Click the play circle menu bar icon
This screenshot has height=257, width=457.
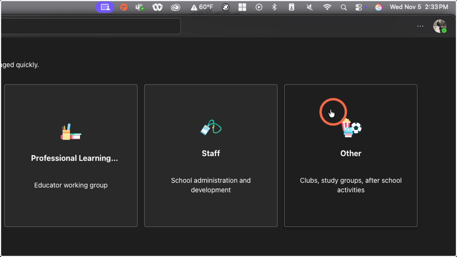pyautogui.click(x=259, y=7)
